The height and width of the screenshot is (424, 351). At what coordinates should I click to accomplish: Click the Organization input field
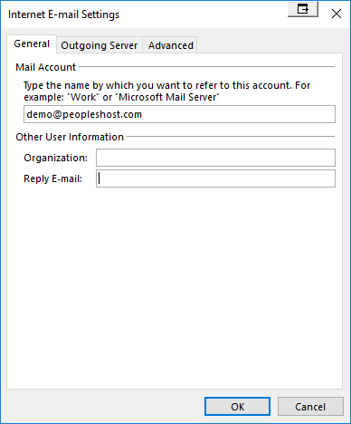click(x=215, y=158)
